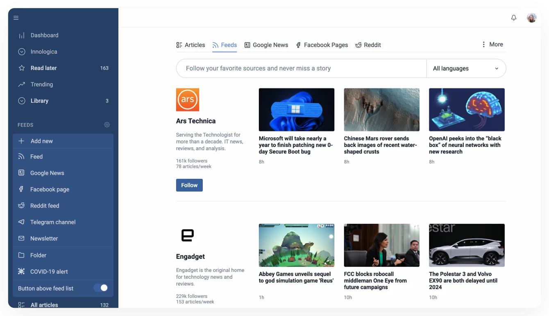Open Chinese Mars rover article headline
This screenshot has width=549, height=316.
381,145
